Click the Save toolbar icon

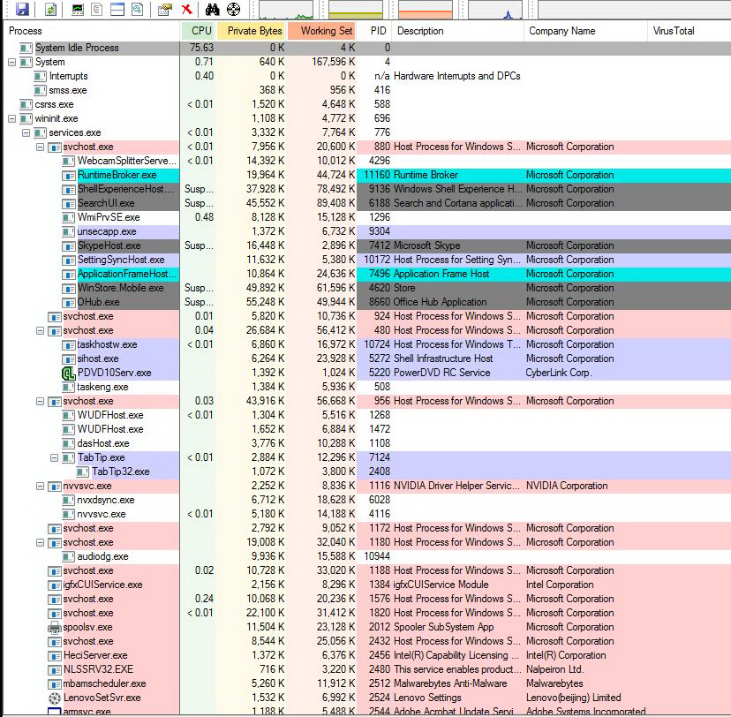point(22,9)
